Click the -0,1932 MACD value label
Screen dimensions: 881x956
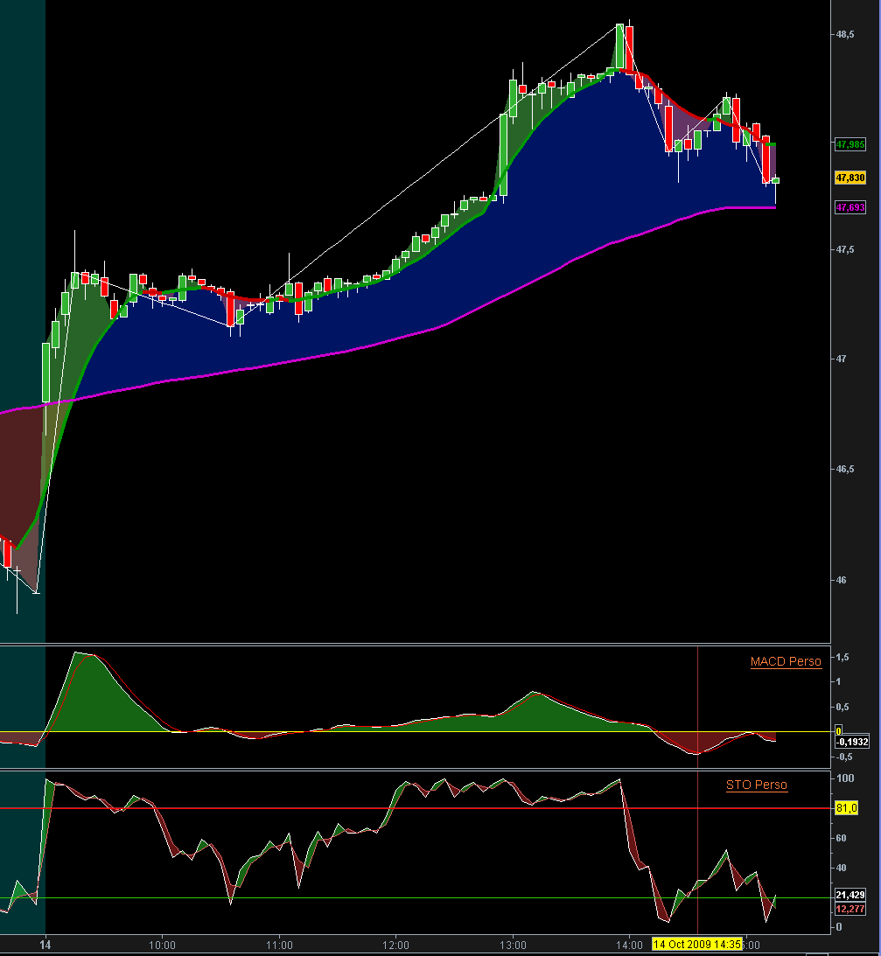click(852, 742)
